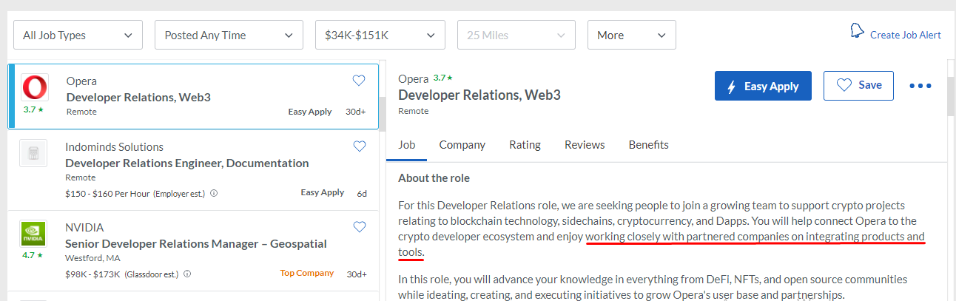The height and width of the screenshot is (301, 956).
Task: Click the Glassdoor est. info icon
Action: click(x=186, y=274)
